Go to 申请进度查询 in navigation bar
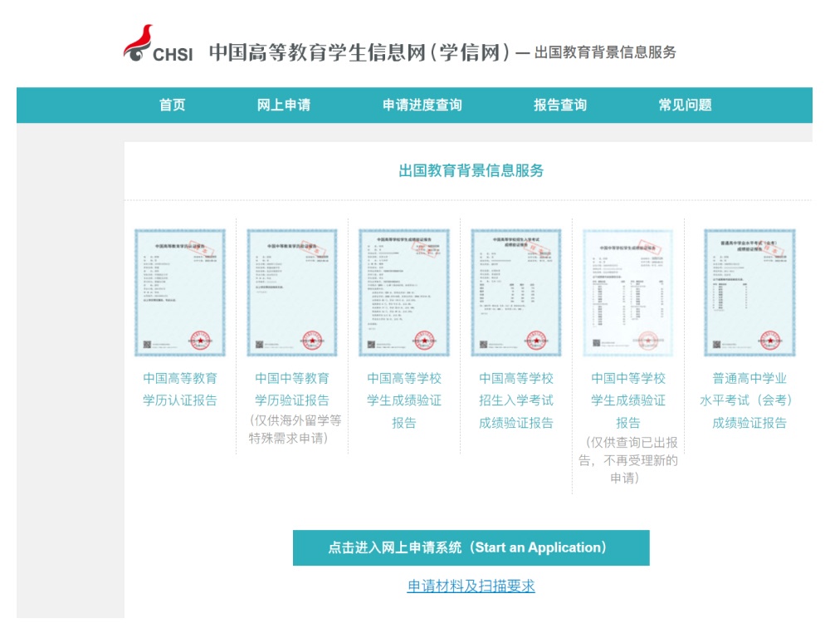Viewport: 830px width, 623px height. tap(422, 105)
